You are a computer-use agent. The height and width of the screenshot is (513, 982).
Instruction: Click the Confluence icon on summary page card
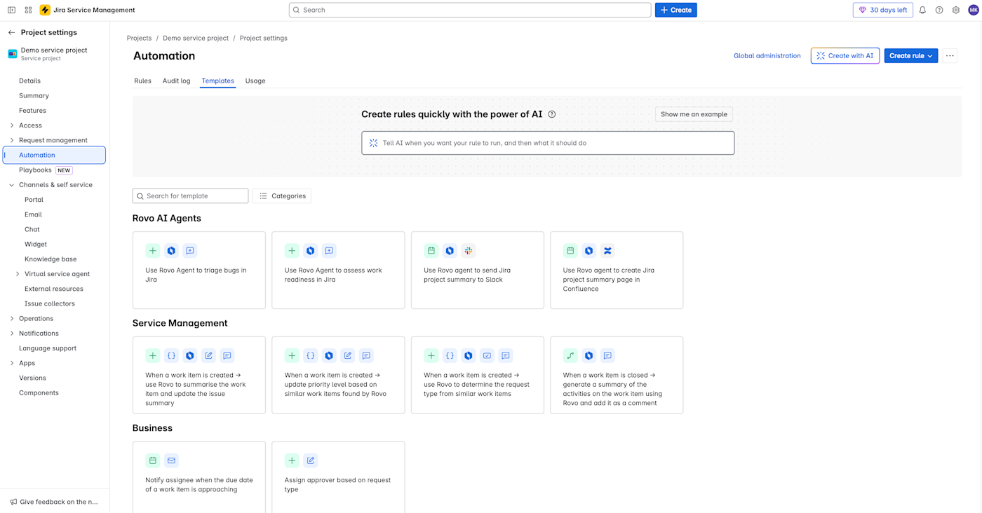pyautogui.click(x=607, y=251)
